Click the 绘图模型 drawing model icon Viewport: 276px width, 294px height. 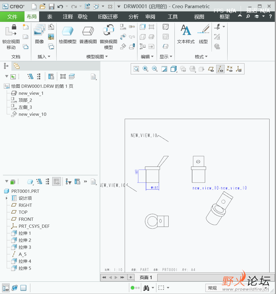coord(67,31)
